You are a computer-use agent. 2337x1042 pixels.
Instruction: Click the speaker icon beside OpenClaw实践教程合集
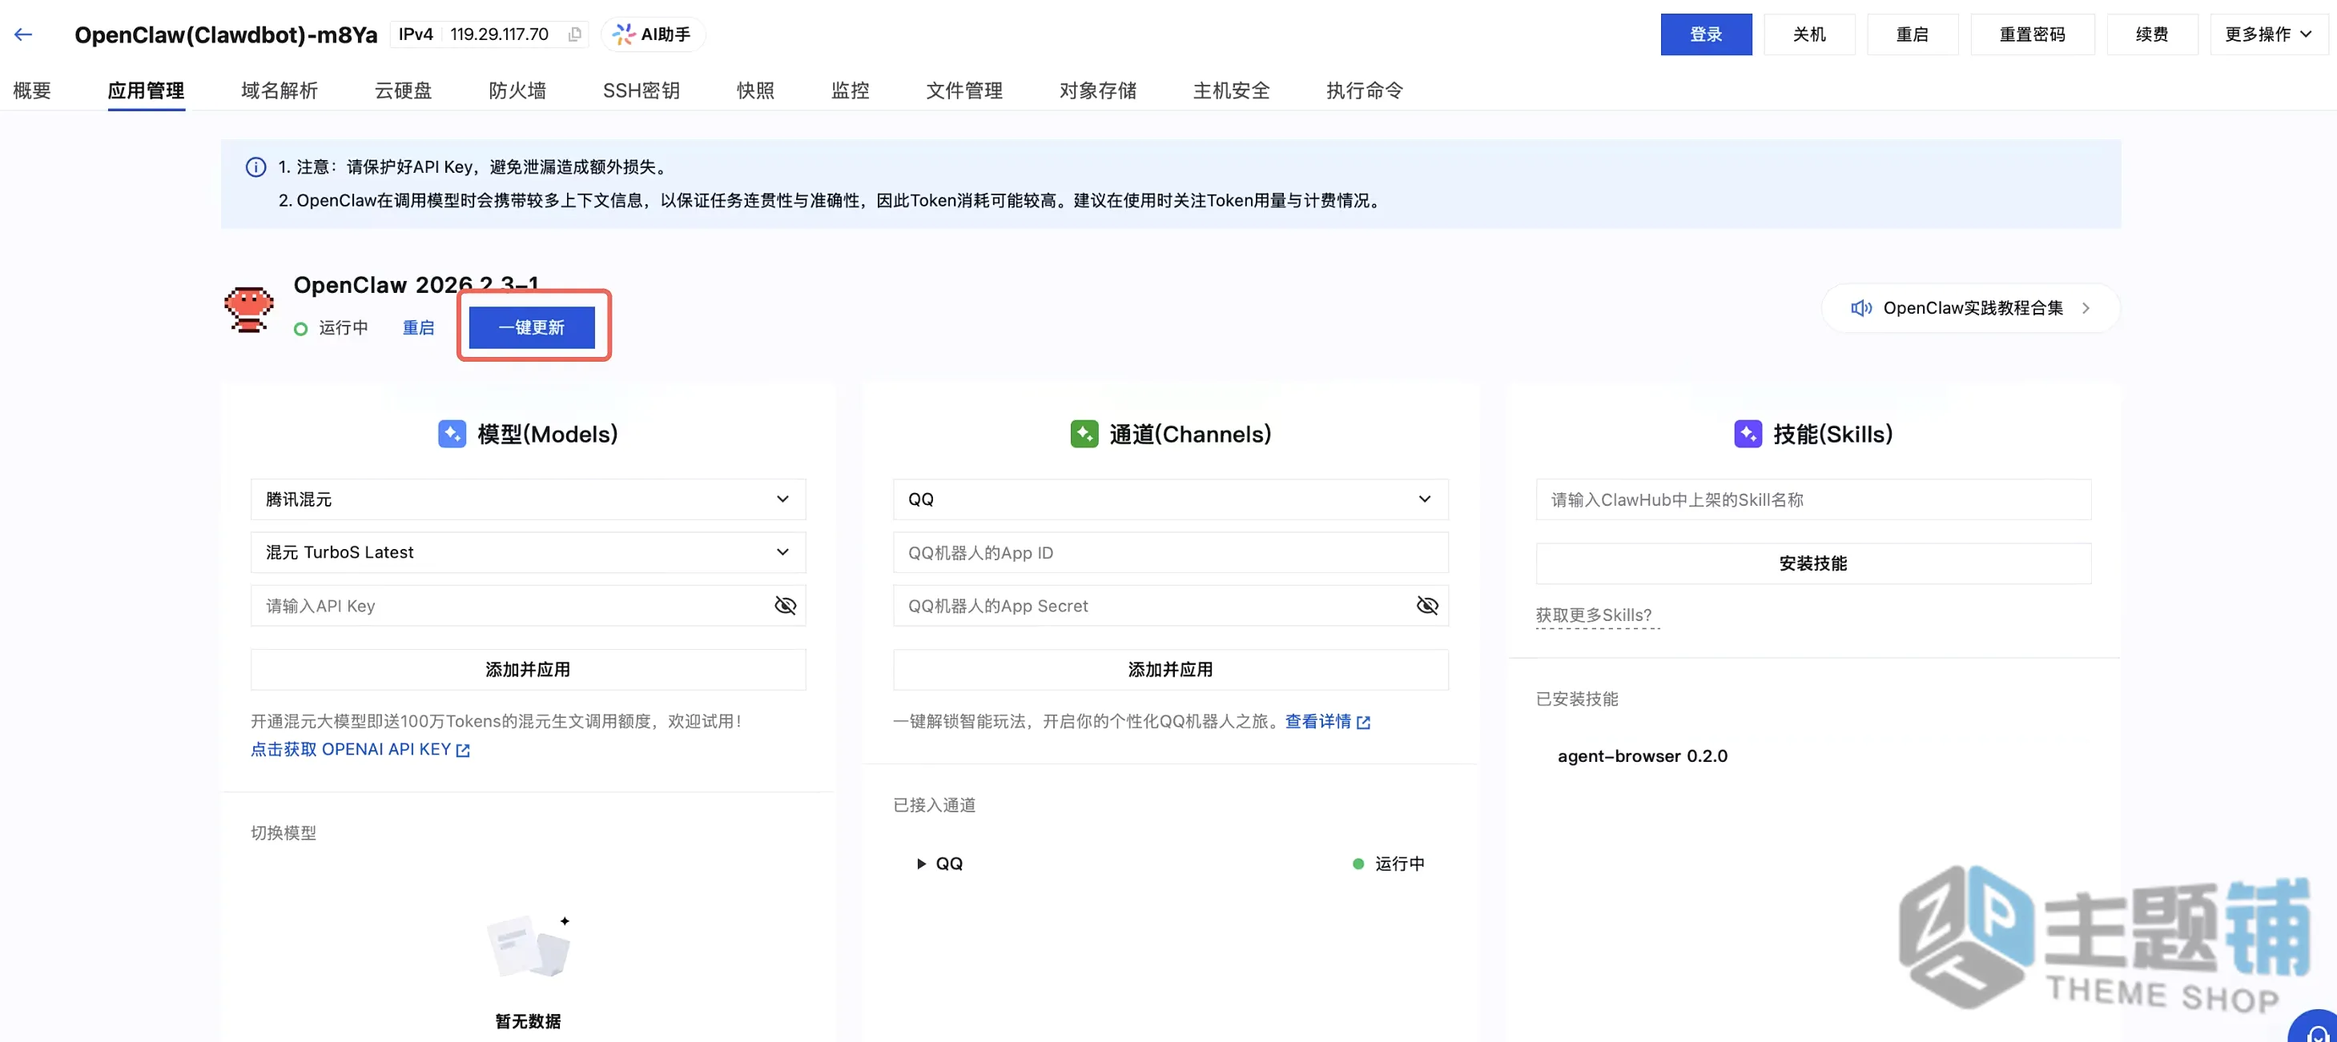click(1860, 308)
